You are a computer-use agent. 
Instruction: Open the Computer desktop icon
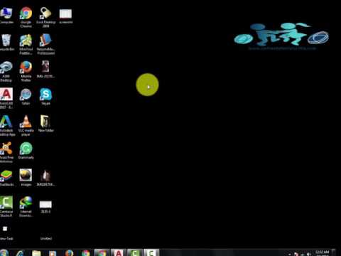point(6,16)
